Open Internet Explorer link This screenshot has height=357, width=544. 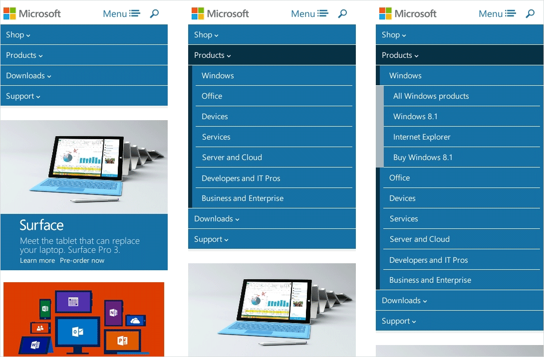coord(464,137)
